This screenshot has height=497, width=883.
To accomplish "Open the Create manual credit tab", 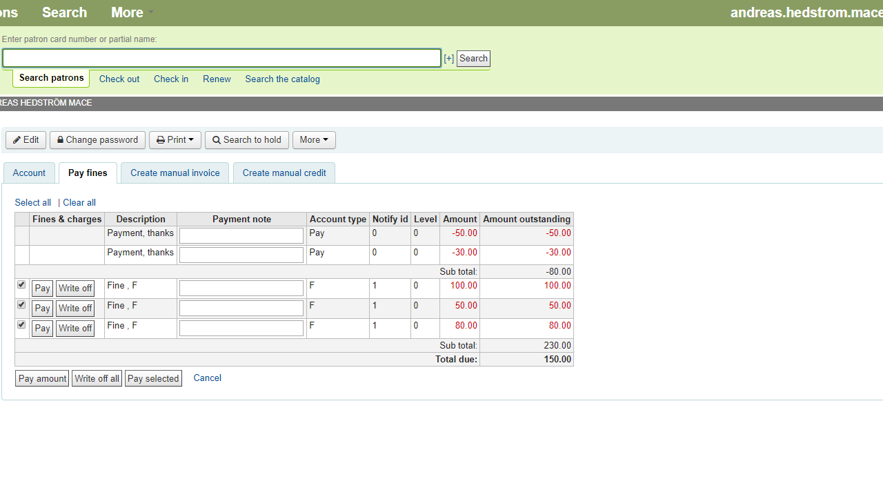I will 284,173.
